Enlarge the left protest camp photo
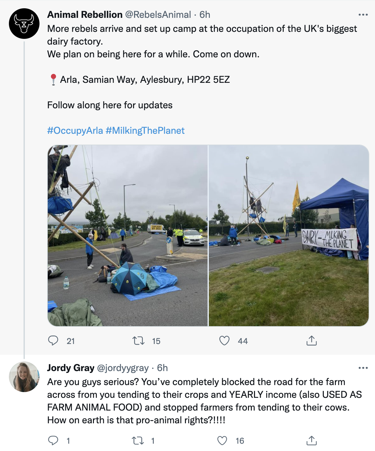This screenshot has width=375, height=451. pyautogui.click(x=128, y=236)
